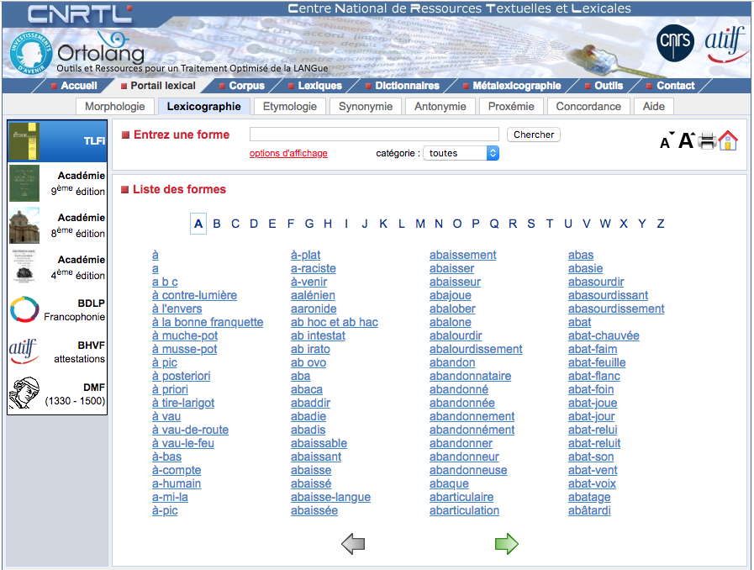This screenshot has height=570, width=754.
Task: Select Académie 9ème édition in the sidebar
Action: [58, 183]
